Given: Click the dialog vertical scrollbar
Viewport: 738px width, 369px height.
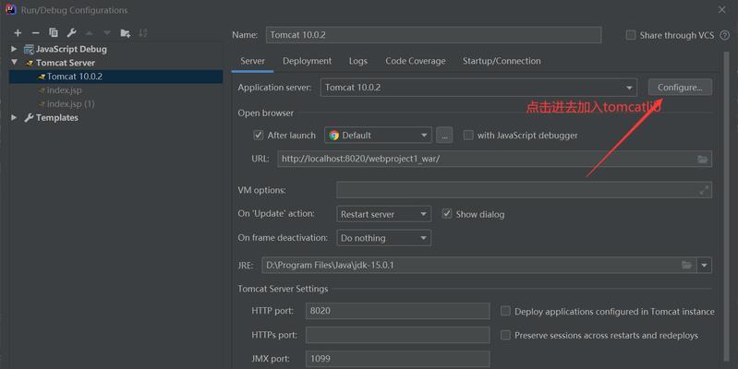Looking at the screenshot, I should tap(726, 207).
